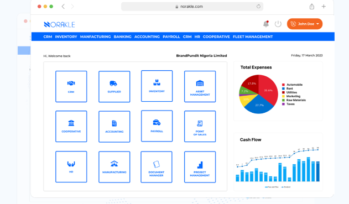Click Rent blue legend swatch
Screen dimensions: 349x204
tap(283, 88)
